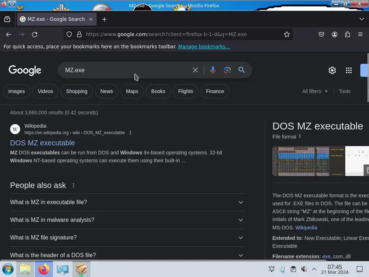Screen dimensions: 369x277
Task: Open the Windows Start orb
Action: point(8,269)
